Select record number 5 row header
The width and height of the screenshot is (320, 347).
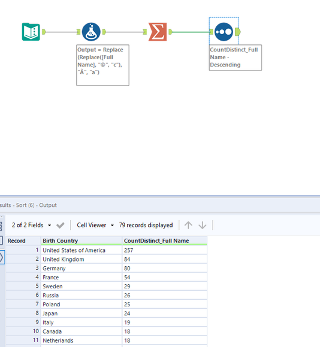pos(23,287)
